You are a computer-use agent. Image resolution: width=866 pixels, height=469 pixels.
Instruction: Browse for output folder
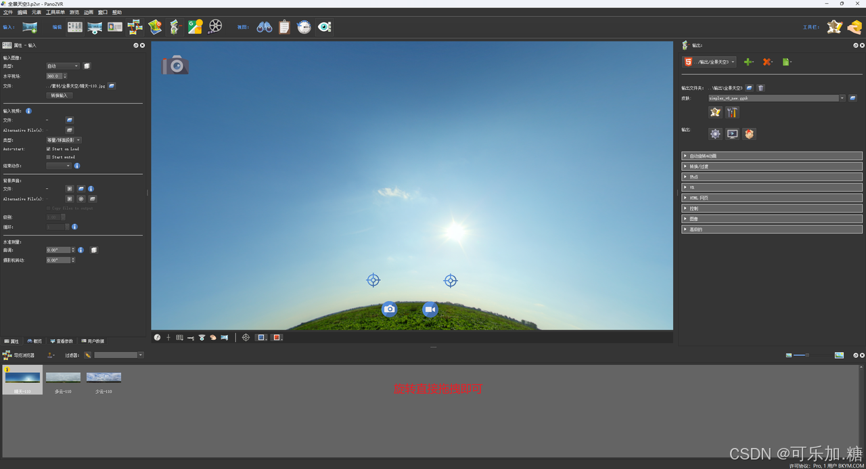[x=750, y=88]
